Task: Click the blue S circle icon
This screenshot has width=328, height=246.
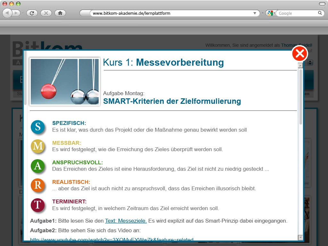Action: pos(37,127)
